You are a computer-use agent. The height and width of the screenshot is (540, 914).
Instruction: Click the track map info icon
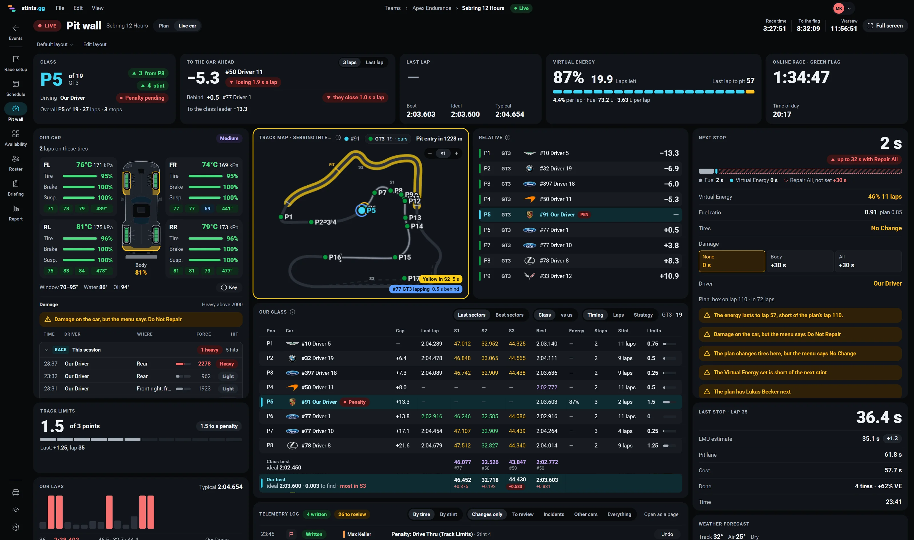(338, 138)
